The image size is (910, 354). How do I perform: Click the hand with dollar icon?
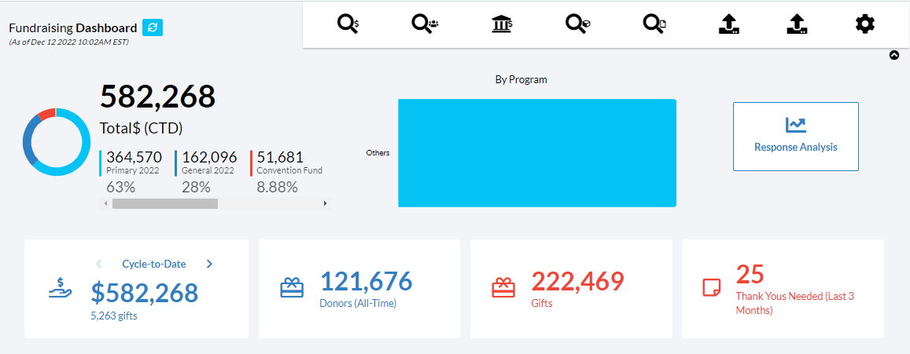pos(60,289)
